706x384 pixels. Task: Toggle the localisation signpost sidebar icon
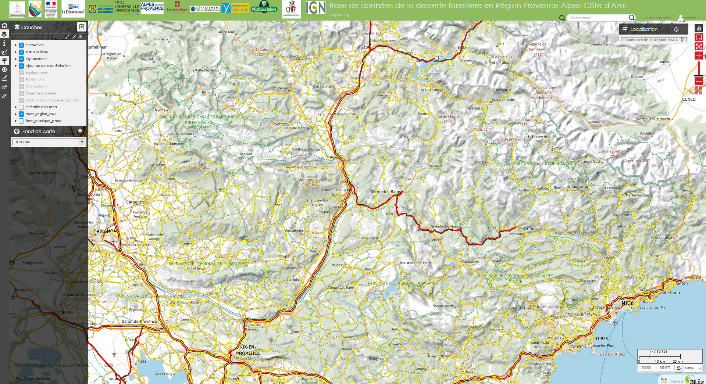pyautogui.click(x=4, y=61)
